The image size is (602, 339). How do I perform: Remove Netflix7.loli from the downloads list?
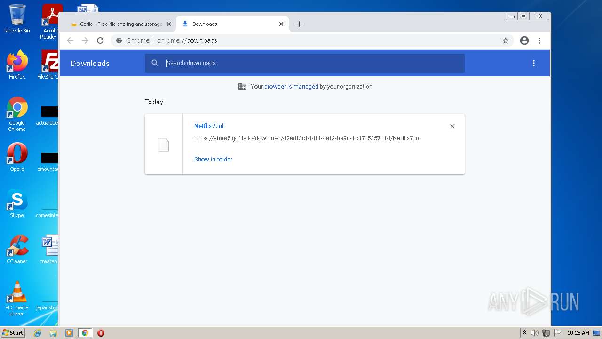coord(452,126)
